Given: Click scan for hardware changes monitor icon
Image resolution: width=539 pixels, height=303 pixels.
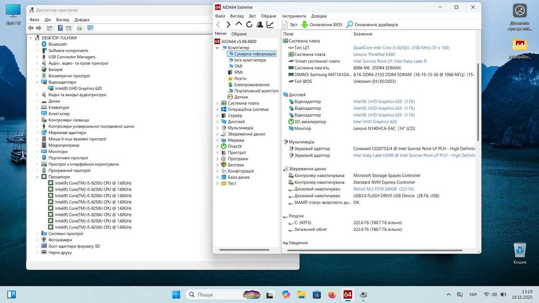Looking at the screenshot, I should click(90, 28).
